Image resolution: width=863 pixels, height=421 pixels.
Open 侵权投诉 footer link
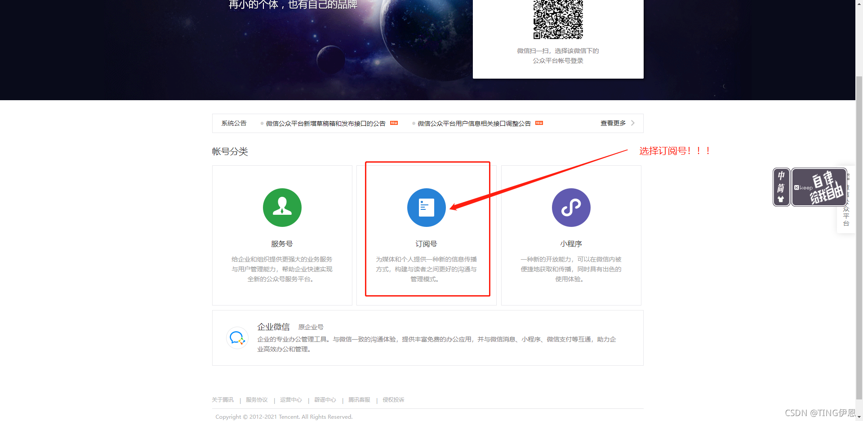click(x=393, y=400)
